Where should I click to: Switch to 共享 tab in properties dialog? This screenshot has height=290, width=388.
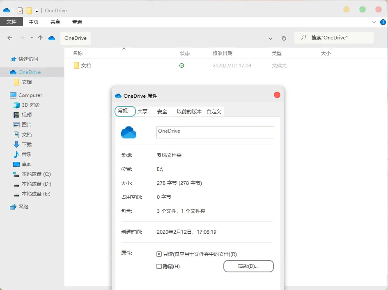tap(142, 111)
